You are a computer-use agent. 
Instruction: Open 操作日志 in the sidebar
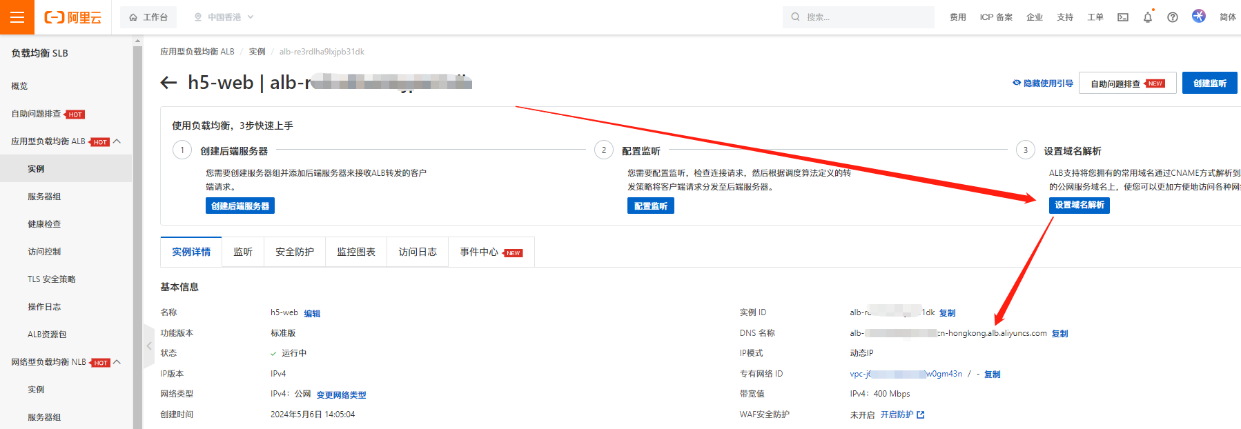pos(44,307)
